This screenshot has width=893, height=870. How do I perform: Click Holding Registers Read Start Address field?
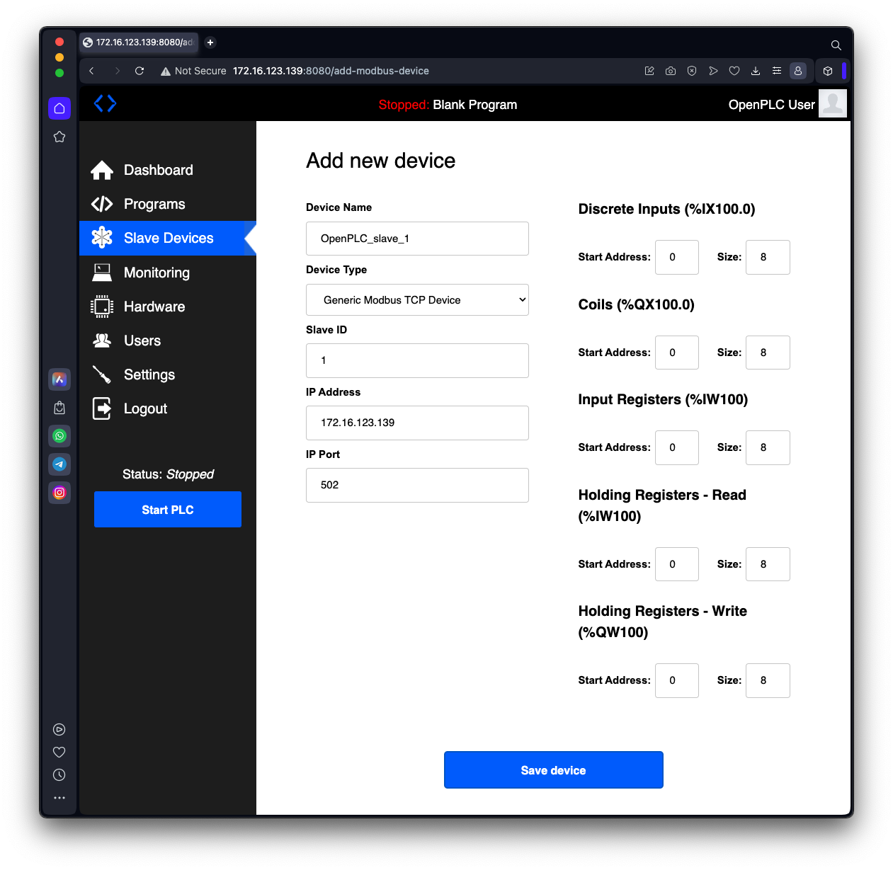pyautogui.click(x=677, y=564)
